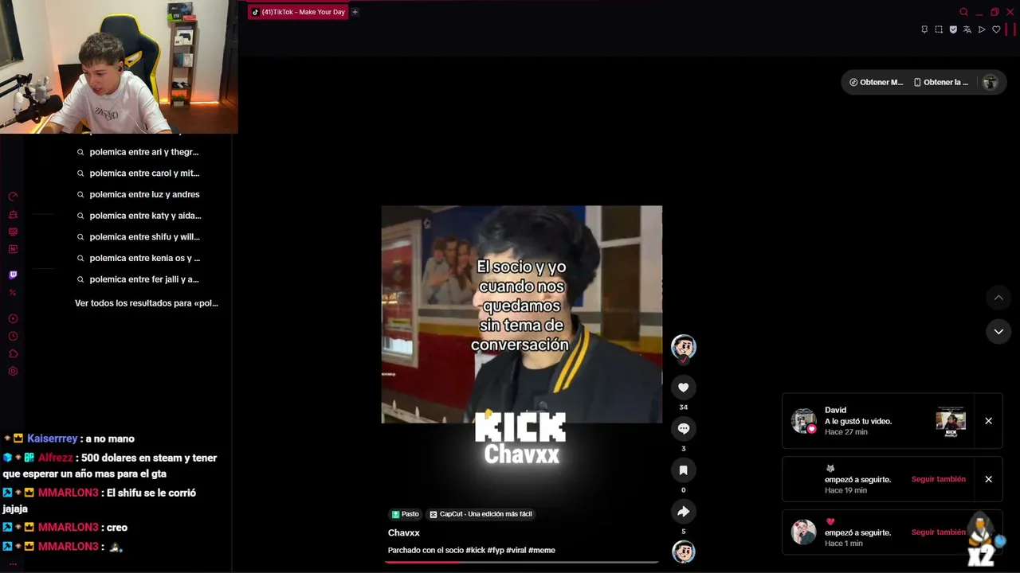This screenshot has height=573, width=1020.
Task: Go to the next video with the down chevron
Action: coord(998,332)
